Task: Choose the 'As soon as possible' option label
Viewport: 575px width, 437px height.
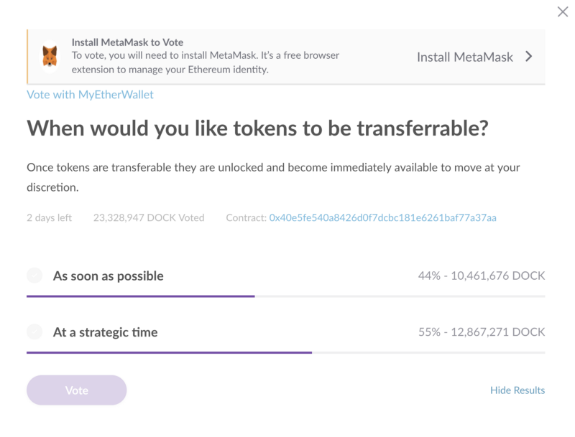Action: pos(109,276)
